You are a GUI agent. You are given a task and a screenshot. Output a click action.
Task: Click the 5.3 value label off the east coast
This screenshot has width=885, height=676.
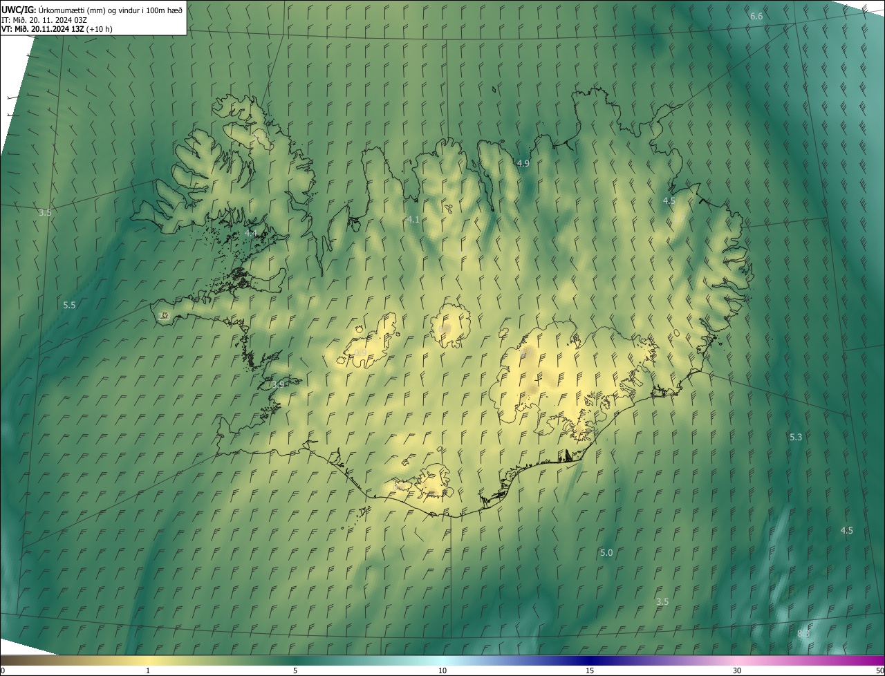coord(796,437)
